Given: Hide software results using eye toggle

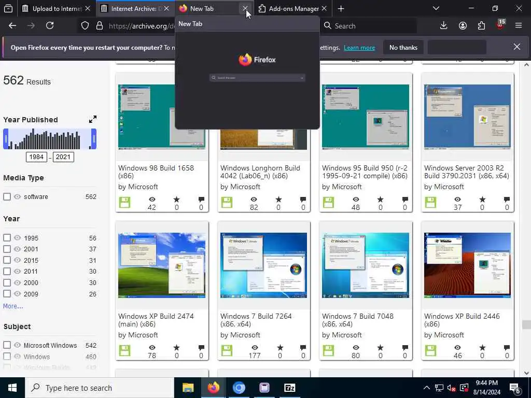Looking at the screenshot, I should [17, 196].
